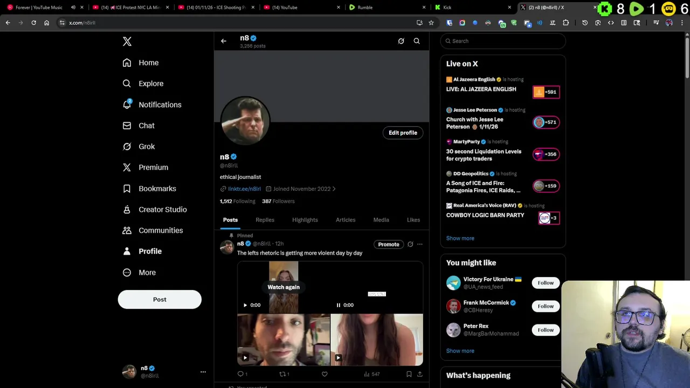The height and width of the screenshot is (388, 690).
Task: Switch to Kick browser tab
Action: click(472, 8)
